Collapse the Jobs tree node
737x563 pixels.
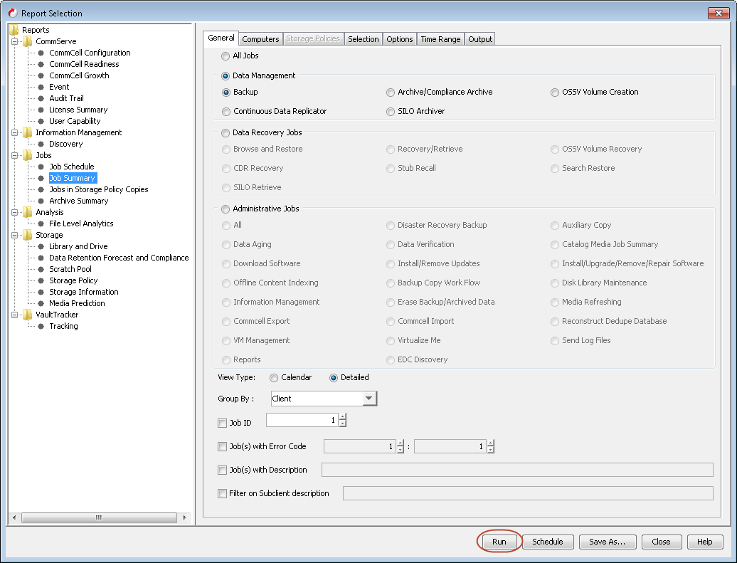click(x=15, y=155)
